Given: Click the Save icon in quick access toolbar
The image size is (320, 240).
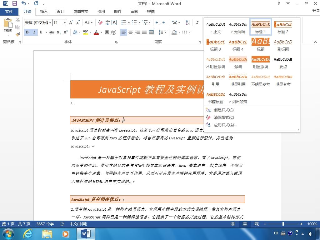Looking at the screenshot, I should pos(14,3).
